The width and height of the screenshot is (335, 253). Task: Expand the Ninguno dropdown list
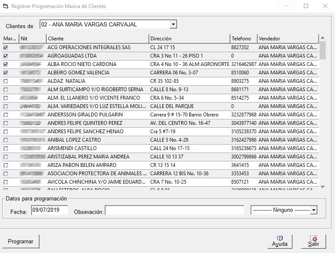pyautogui.click(x=313, y=210)
